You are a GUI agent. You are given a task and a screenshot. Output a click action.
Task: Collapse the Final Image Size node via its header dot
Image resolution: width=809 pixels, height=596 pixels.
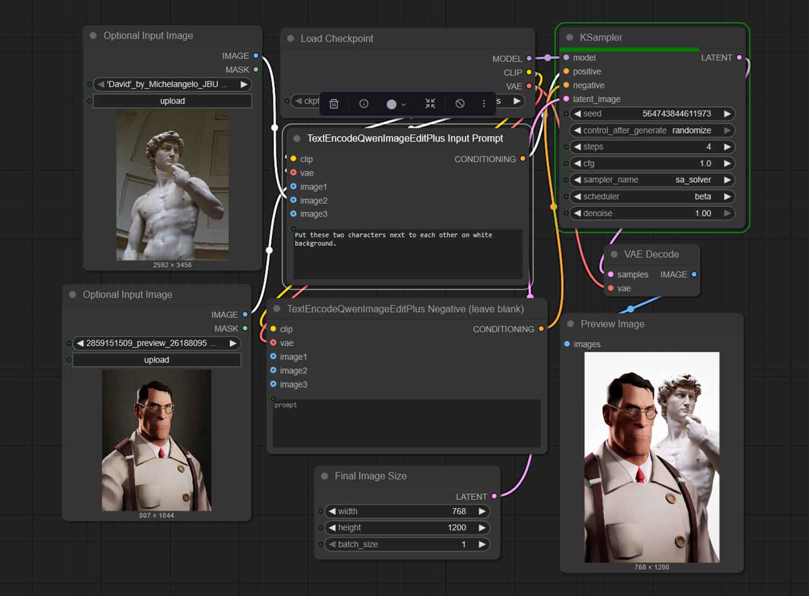[x=324, y=476]
